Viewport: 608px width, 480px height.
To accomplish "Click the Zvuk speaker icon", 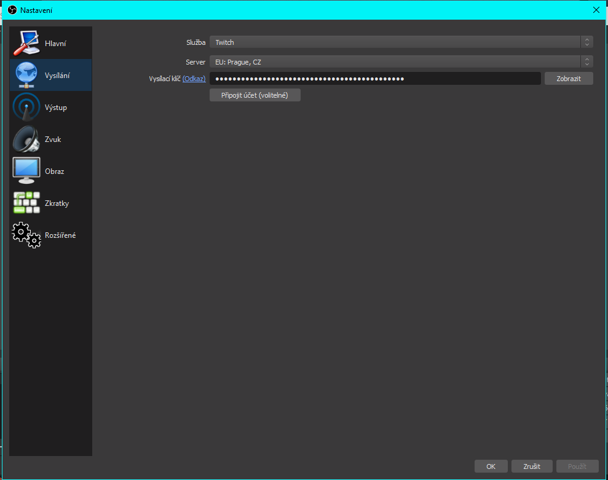I will pos(26,140).
